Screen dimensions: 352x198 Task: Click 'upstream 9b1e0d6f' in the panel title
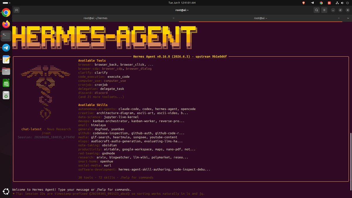pyautogui.click(x=211, y=56)
